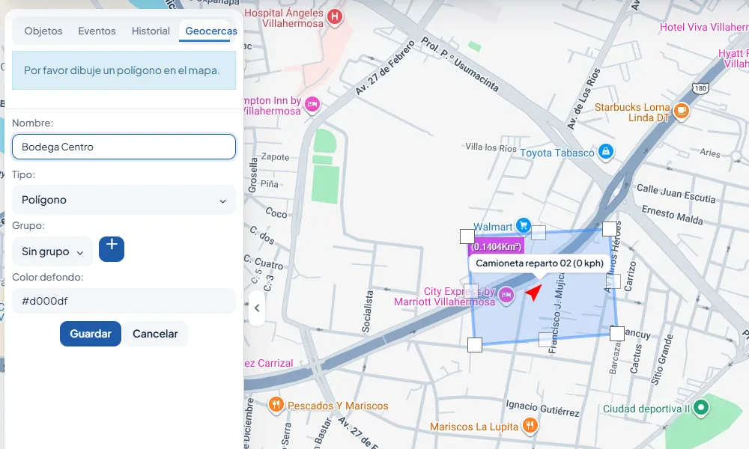This screenshot has width=749, height=449.
Task: Select the polygon's bottom-right corner vertex handle
Action: 617,334
